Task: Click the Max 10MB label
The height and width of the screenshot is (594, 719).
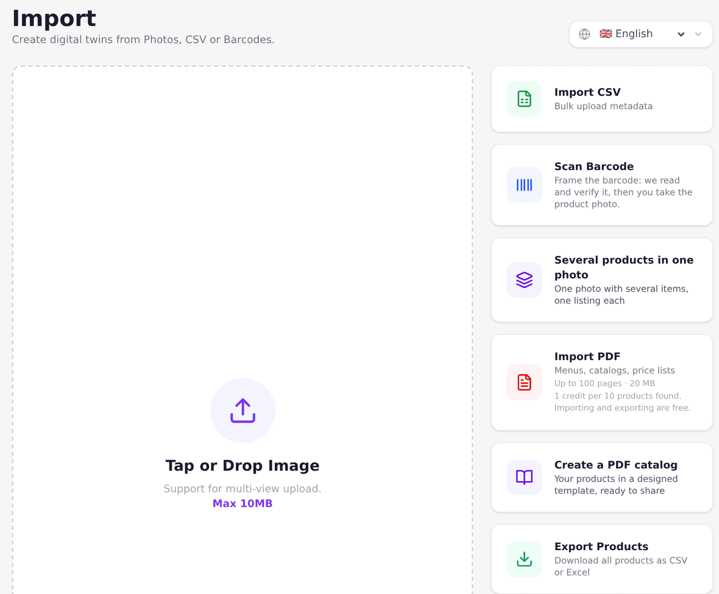Action: pos(243,504)
